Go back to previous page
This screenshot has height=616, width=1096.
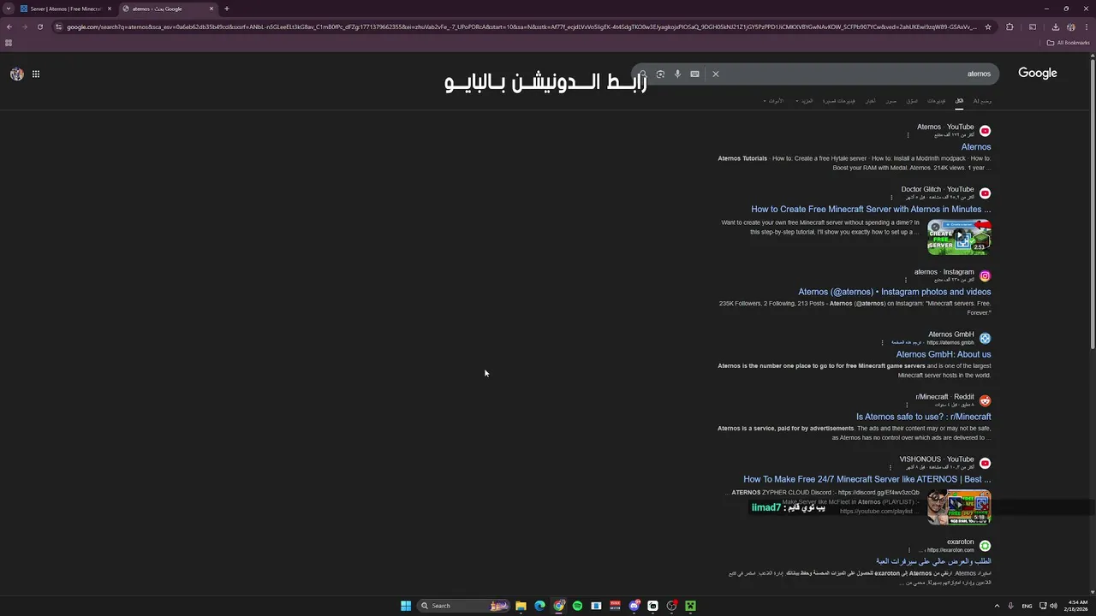9,27
